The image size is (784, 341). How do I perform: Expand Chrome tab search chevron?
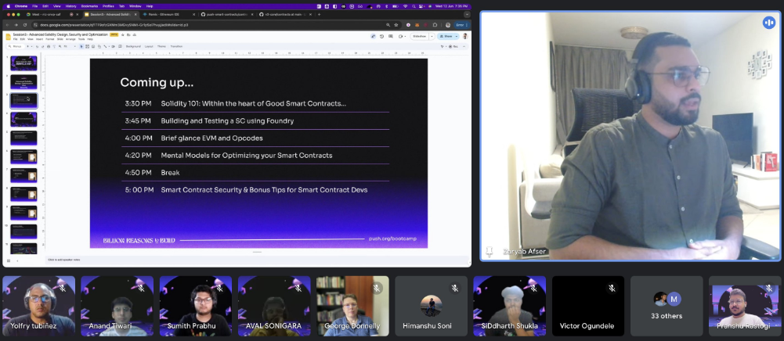click(467, 15)
